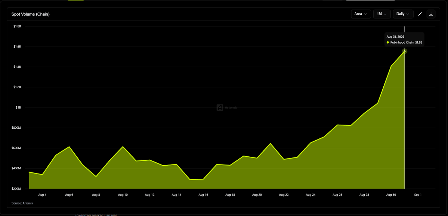Click the Aug 20 axis label

click(x=257, y=195)
